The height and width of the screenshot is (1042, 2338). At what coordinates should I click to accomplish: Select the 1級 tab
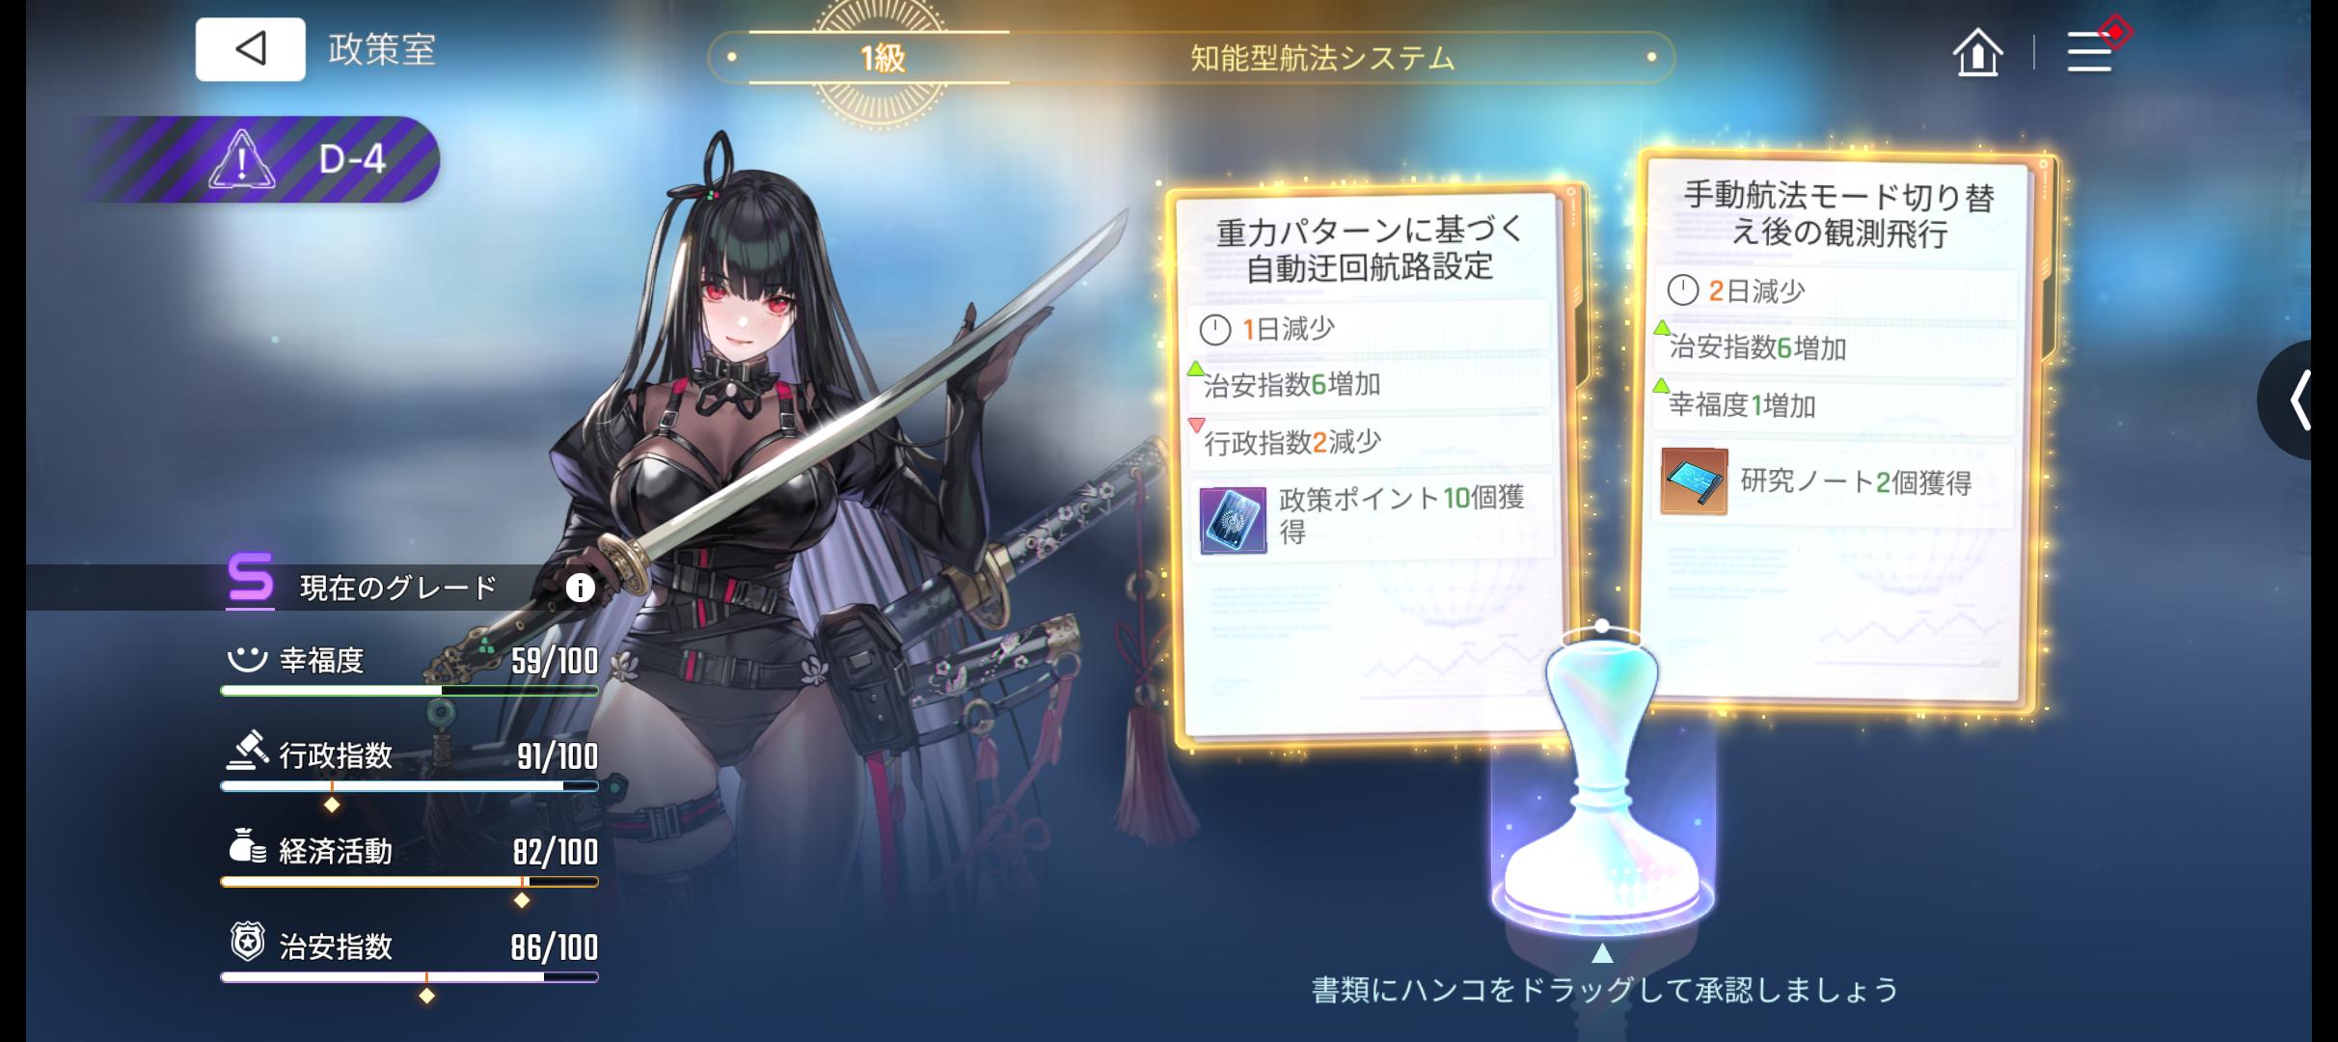coord(881,58)
